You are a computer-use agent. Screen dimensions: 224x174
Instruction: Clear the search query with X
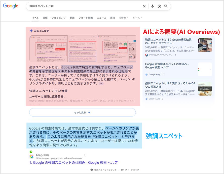coord(144,6)
